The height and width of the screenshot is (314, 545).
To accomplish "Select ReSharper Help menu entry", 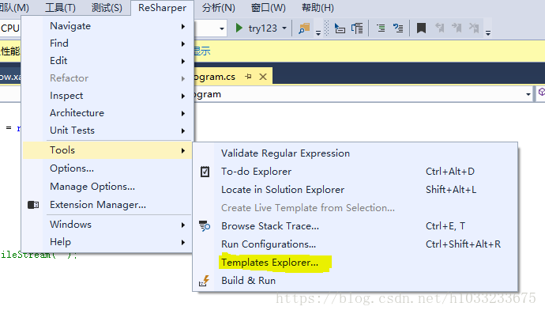I will tap(107, 242).
